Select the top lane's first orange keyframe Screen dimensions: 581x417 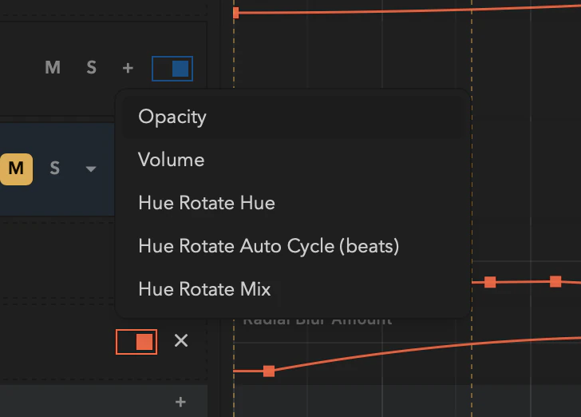coord(236,13)
